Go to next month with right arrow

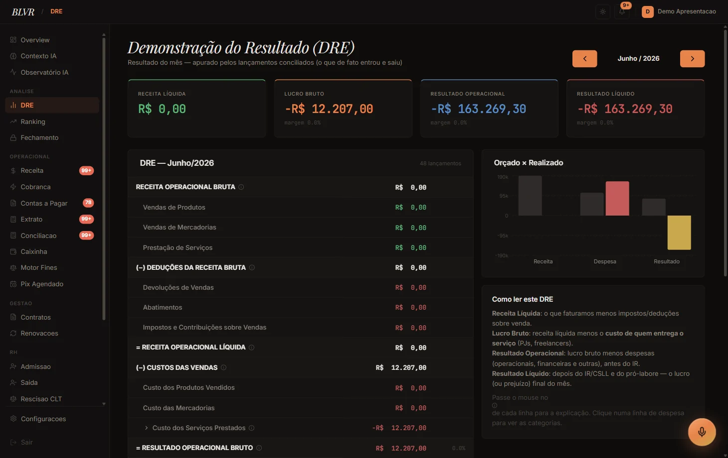693,59
